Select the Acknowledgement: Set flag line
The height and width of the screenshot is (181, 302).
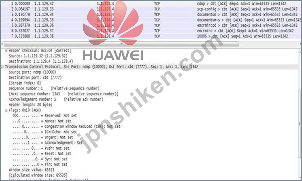click(x=47, y=143)
